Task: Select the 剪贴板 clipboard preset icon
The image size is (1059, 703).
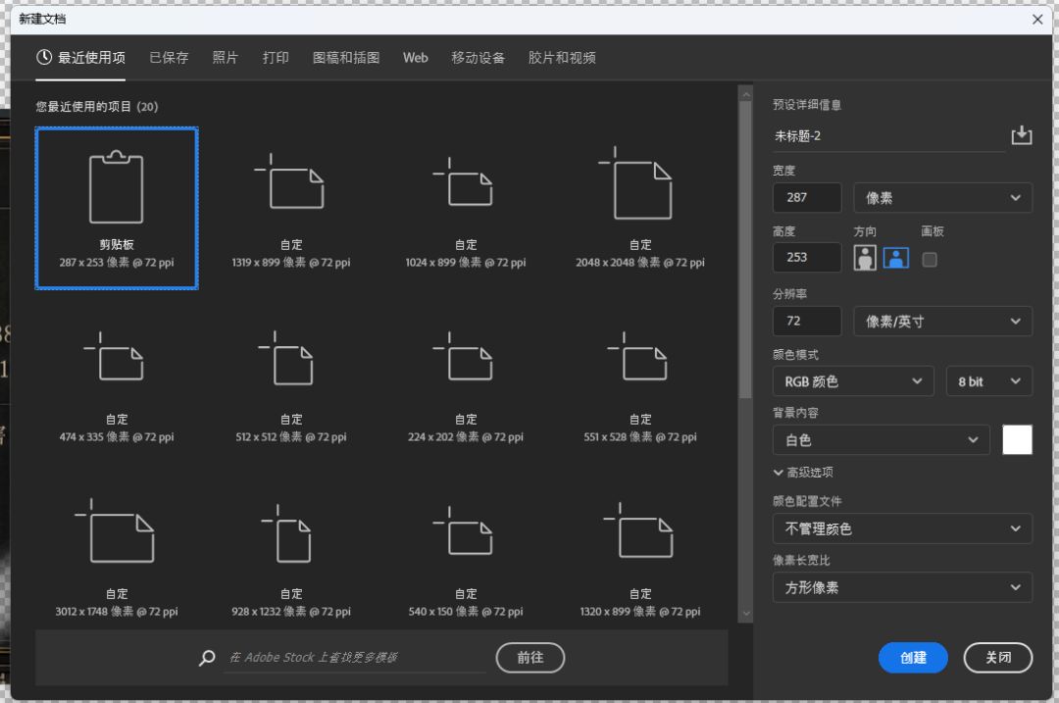Action: 116,187
